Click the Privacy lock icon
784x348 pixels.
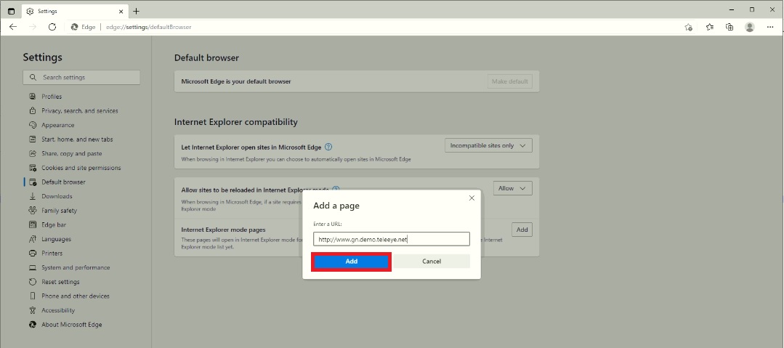[33, 110]
